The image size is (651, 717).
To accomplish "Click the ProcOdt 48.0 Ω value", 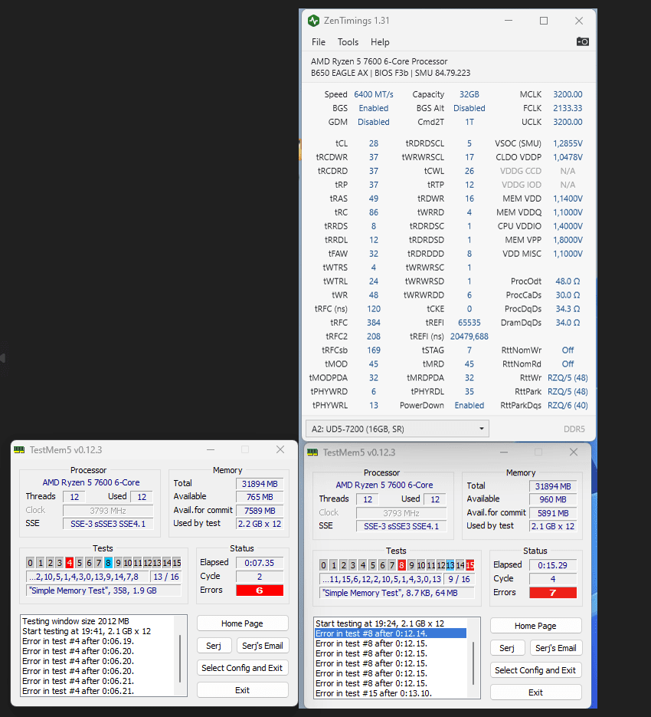I will 568,281.
